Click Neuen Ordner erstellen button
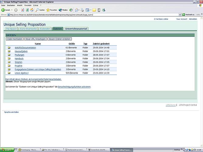 pos(60,39)
